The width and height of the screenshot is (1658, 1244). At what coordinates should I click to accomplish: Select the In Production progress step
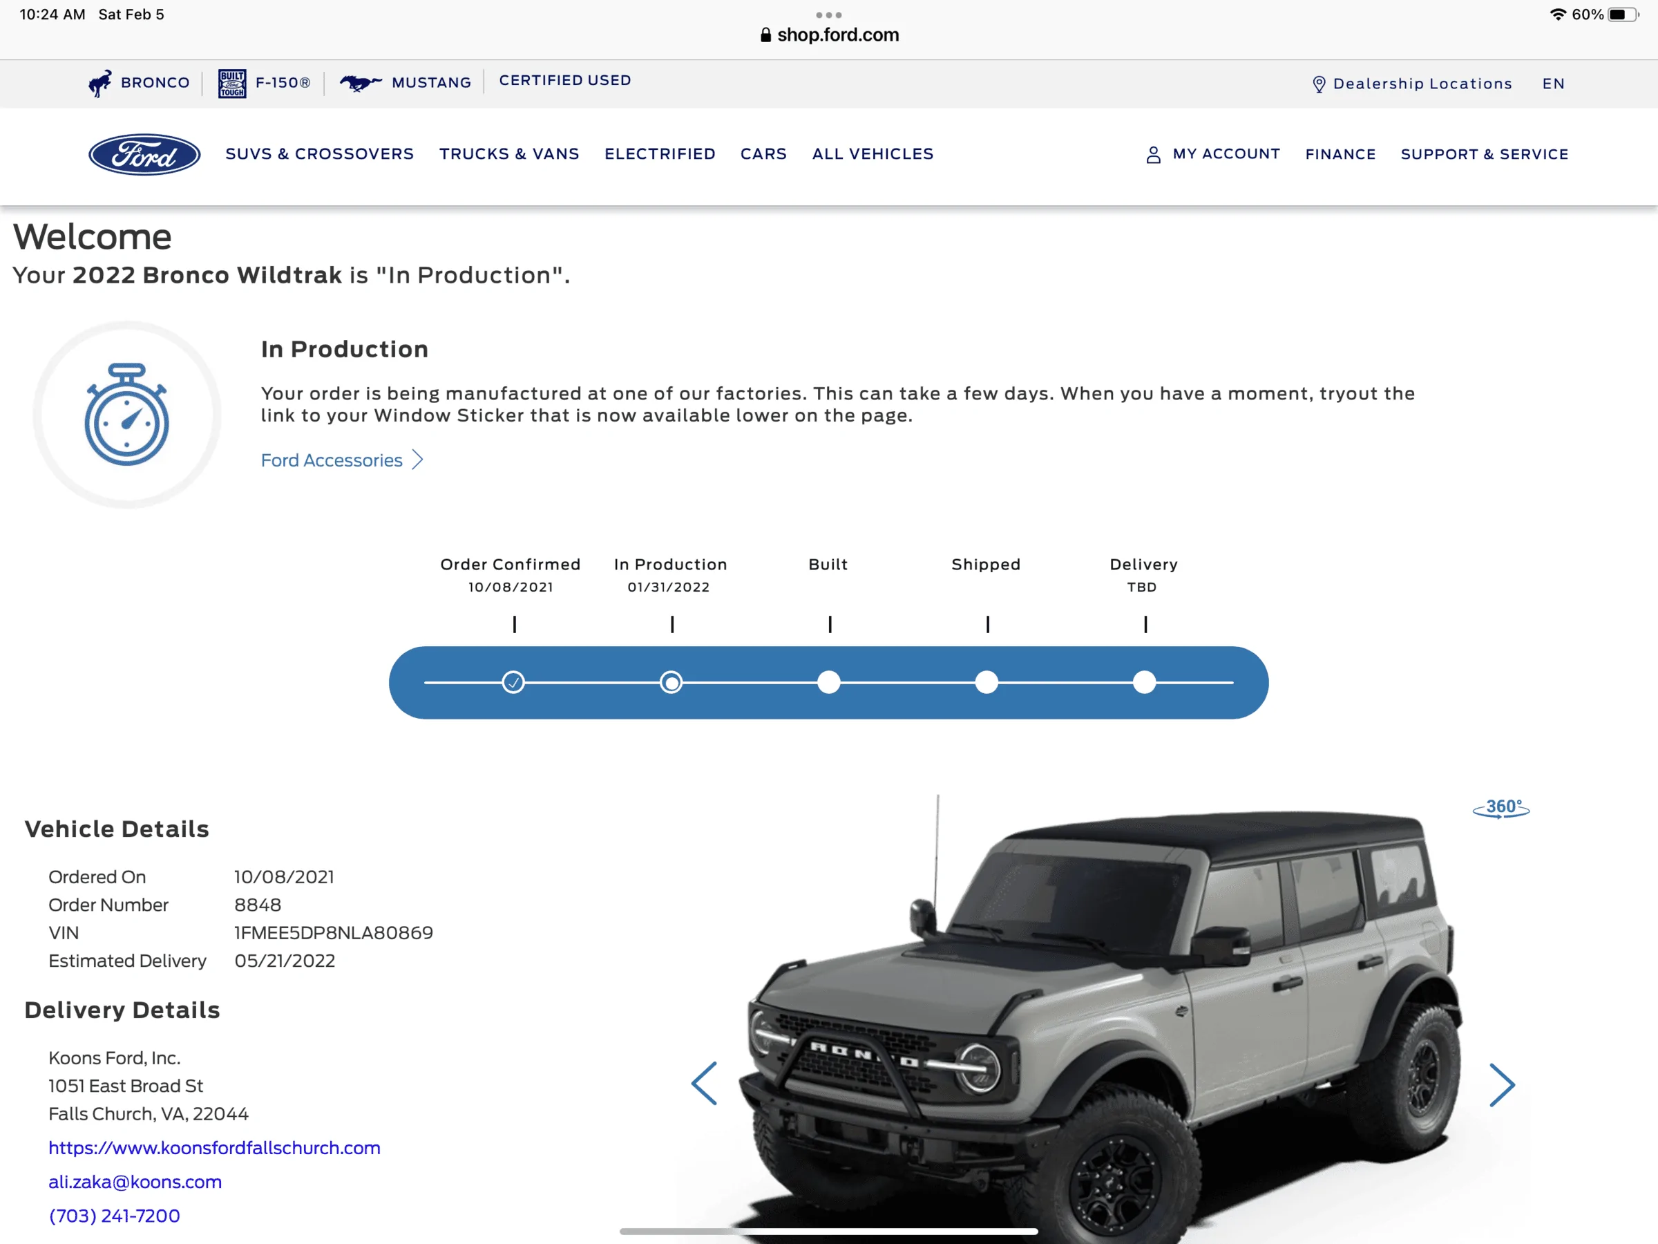tap(671, 682)
